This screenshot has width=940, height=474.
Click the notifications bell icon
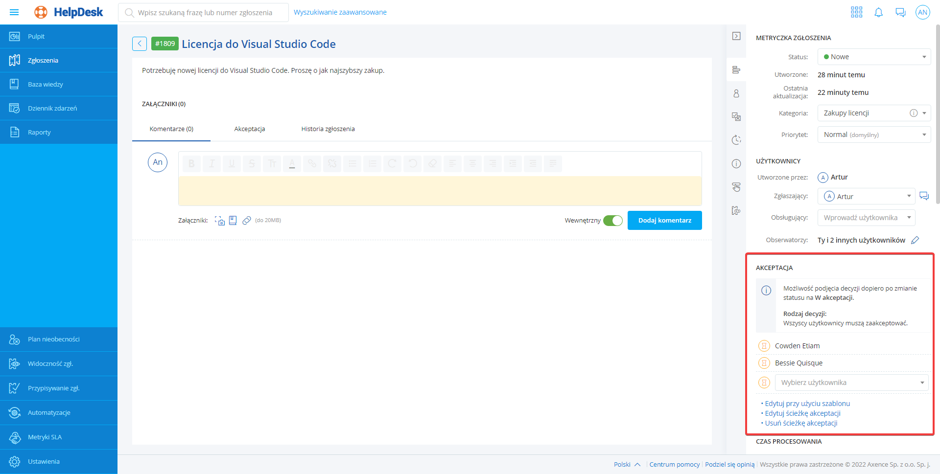[x=878, y=12]
